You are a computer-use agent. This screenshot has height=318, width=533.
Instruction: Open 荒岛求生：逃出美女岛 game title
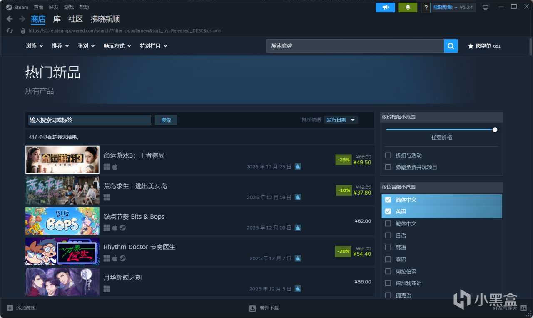coord(135,186)
